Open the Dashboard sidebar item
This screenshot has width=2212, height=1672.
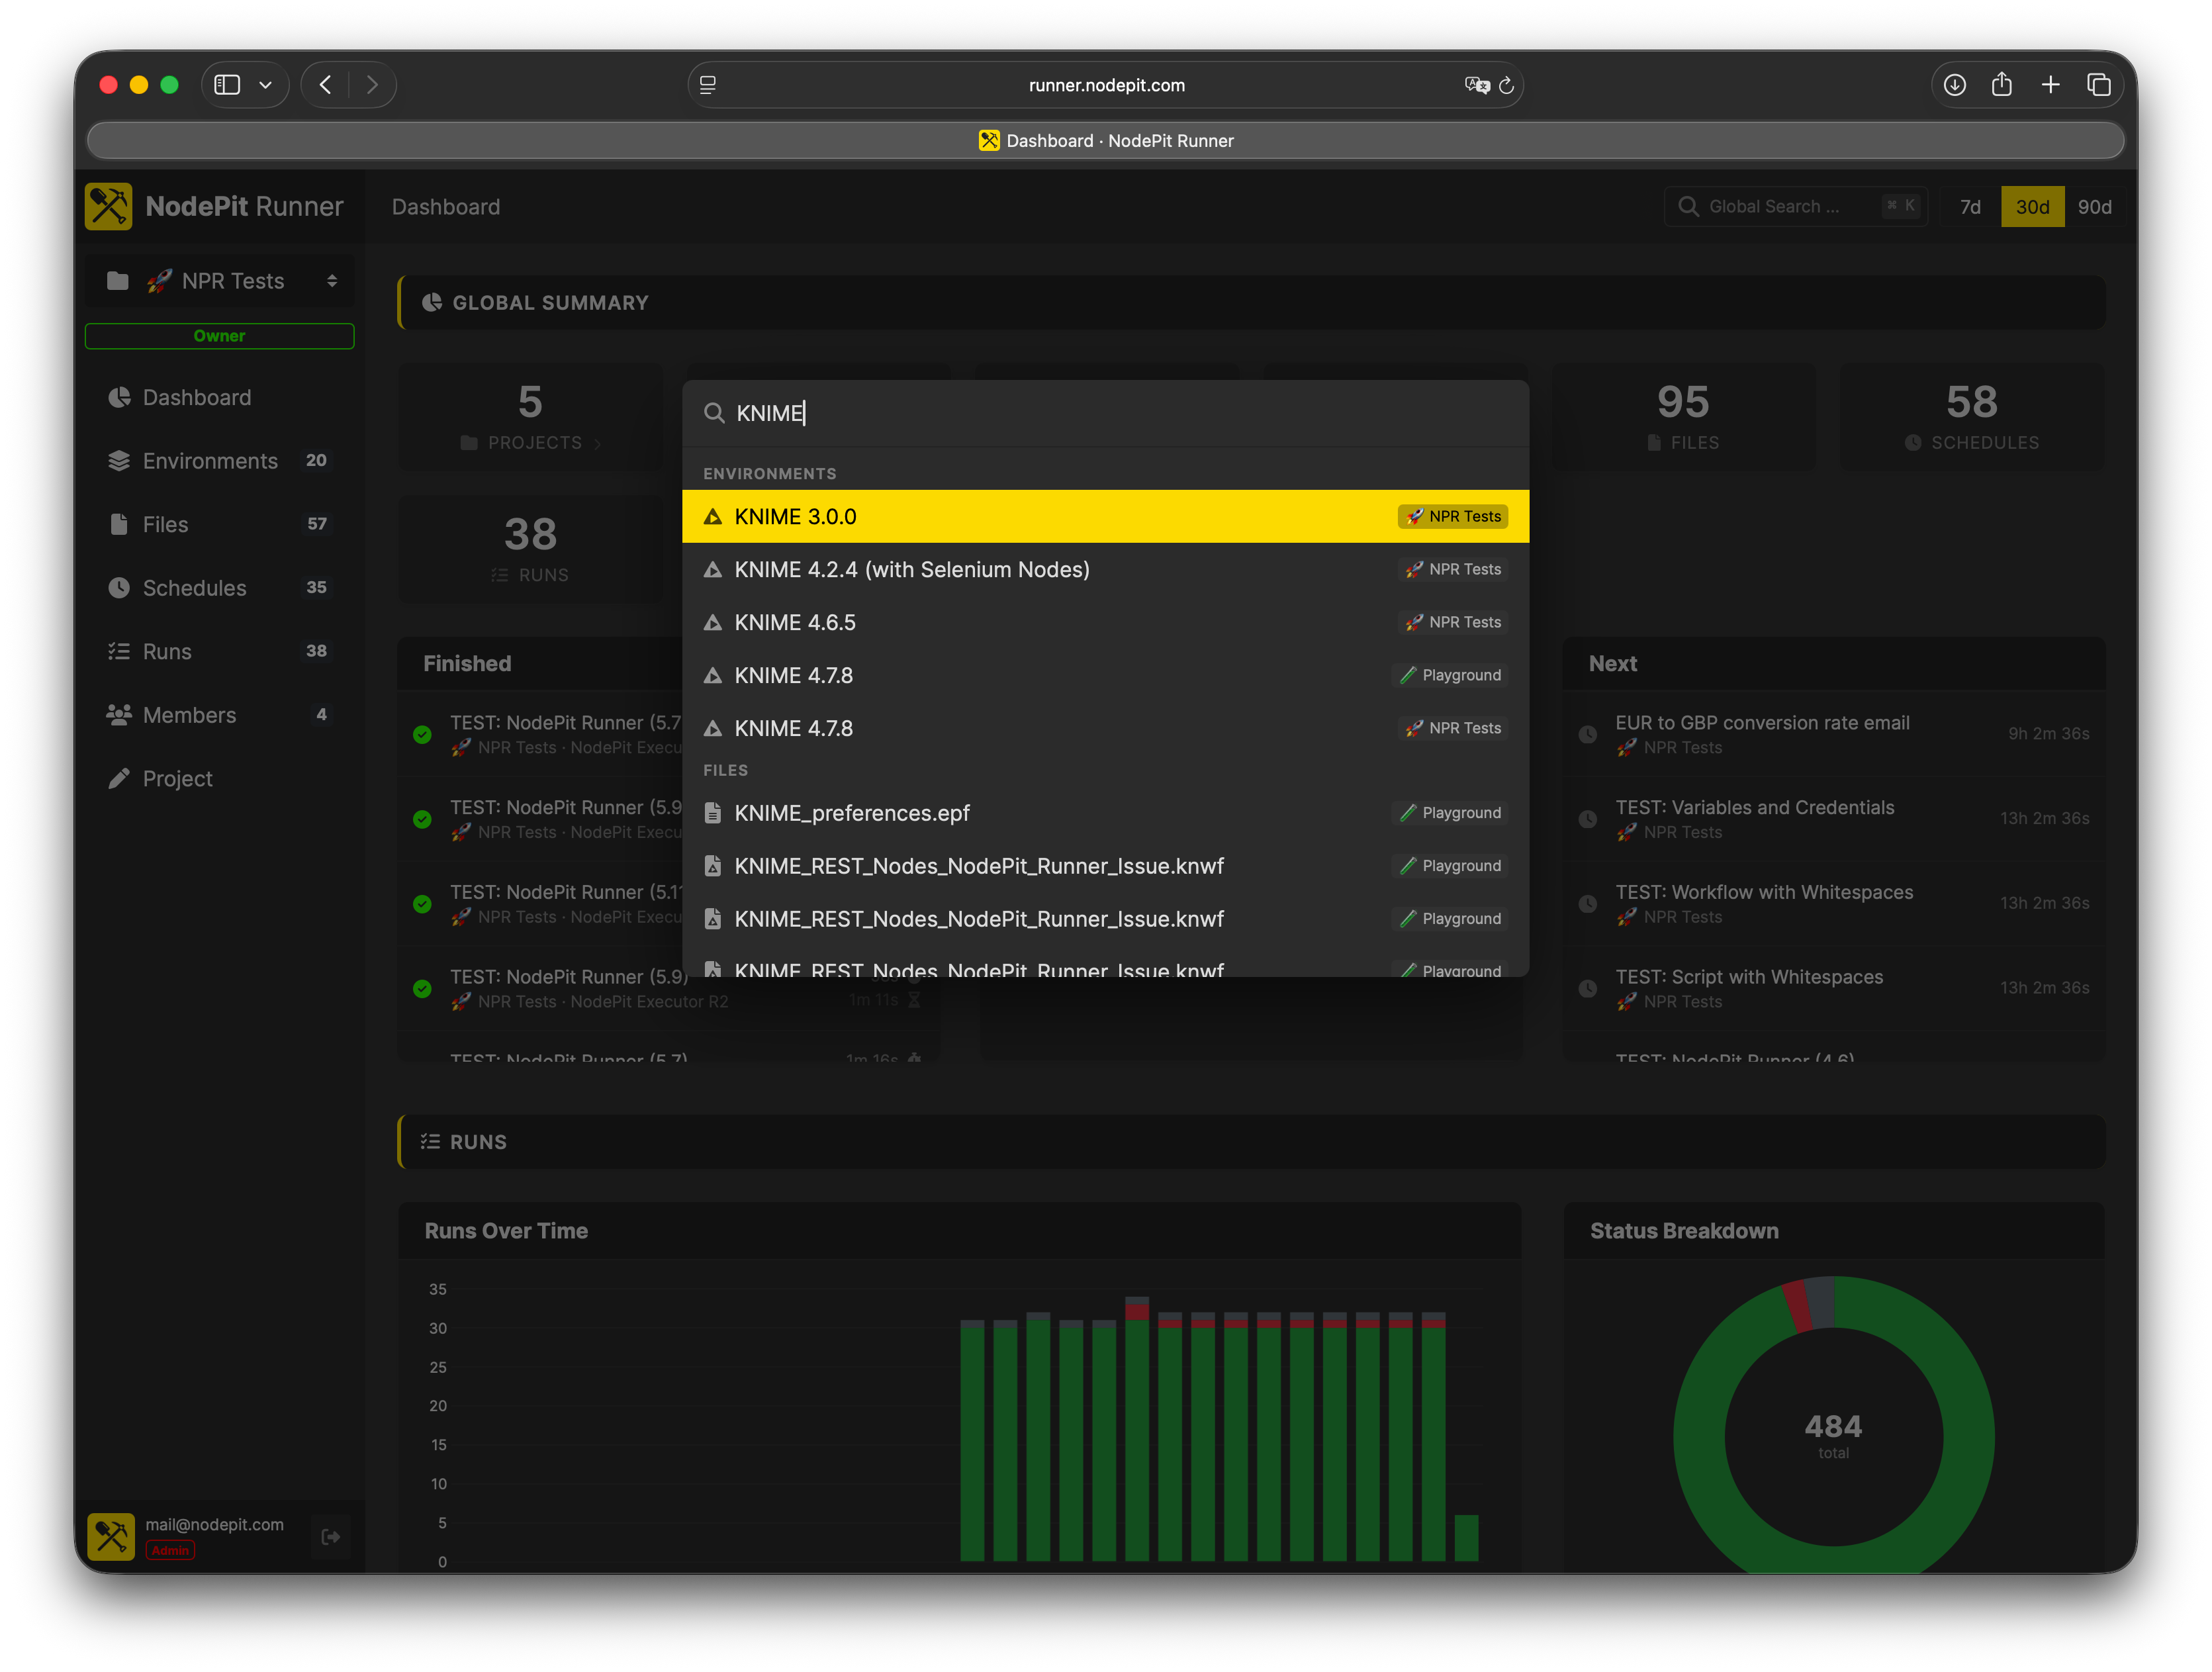220,397
